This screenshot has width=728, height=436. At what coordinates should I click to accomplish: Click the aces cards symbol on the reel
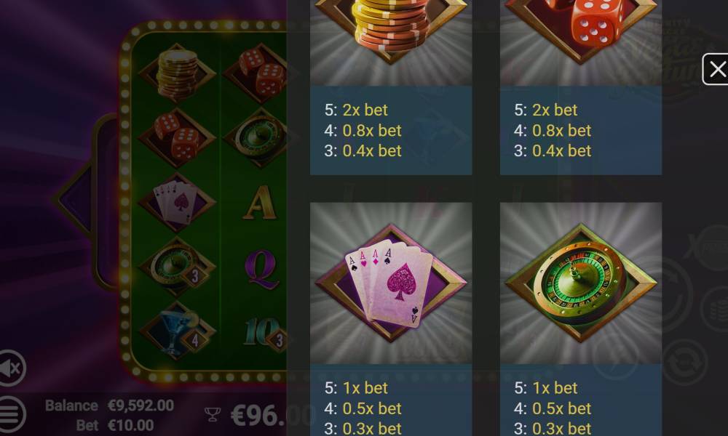click(x=177, y=203)
